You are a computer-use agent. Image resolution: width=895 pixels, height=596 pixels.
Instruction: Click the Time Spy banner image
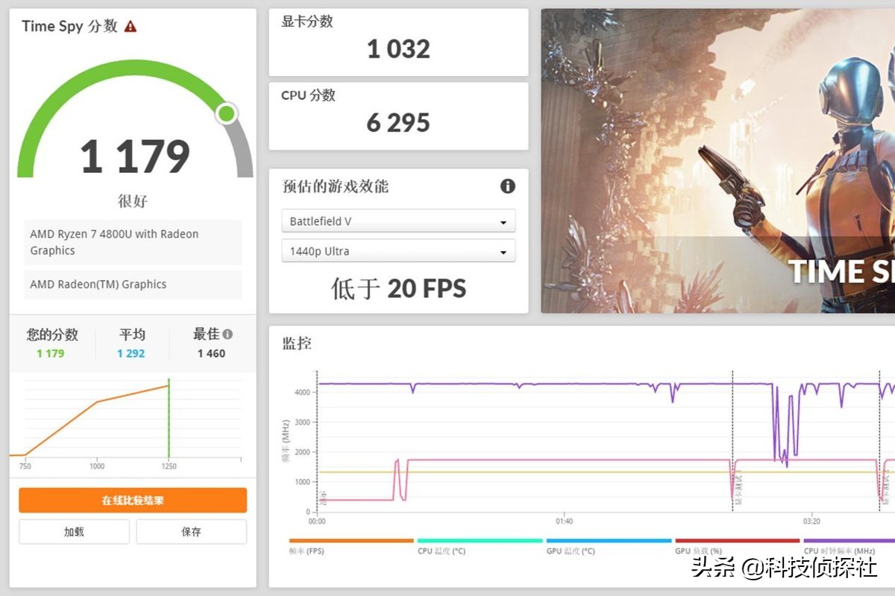tap(717, 161)
